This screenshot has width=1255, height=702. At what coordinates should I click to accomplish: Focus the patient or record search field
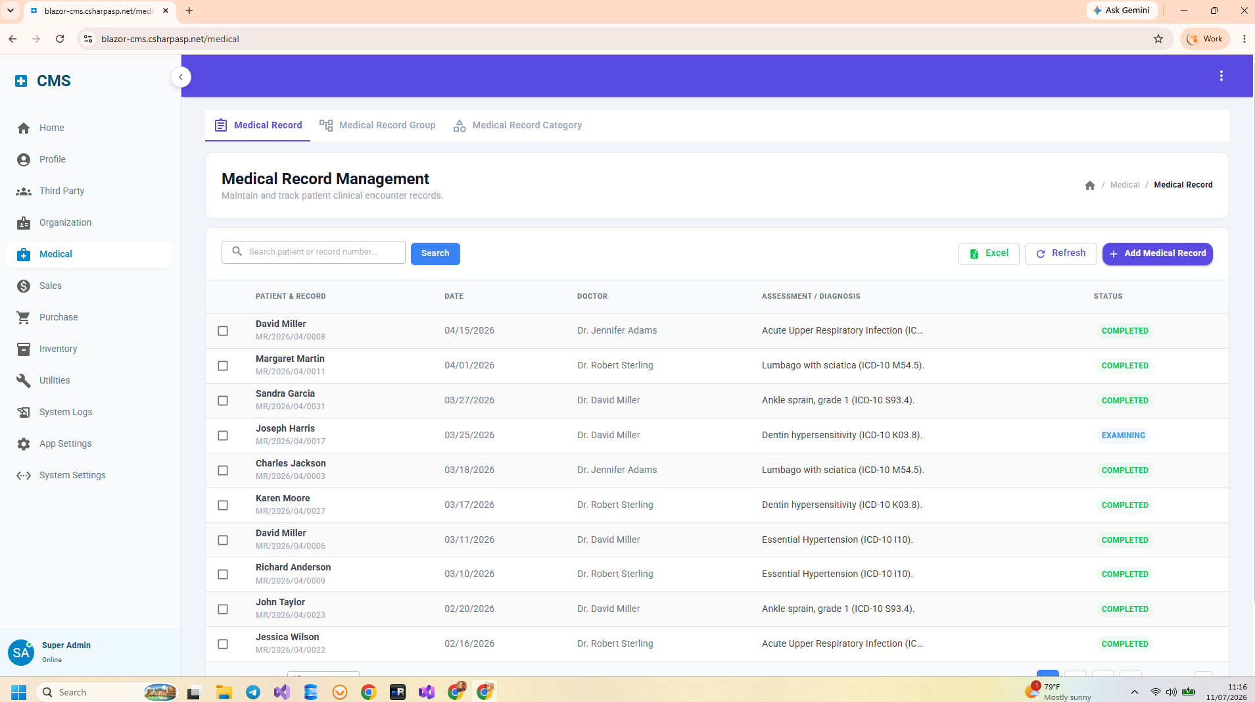[314, 252]
